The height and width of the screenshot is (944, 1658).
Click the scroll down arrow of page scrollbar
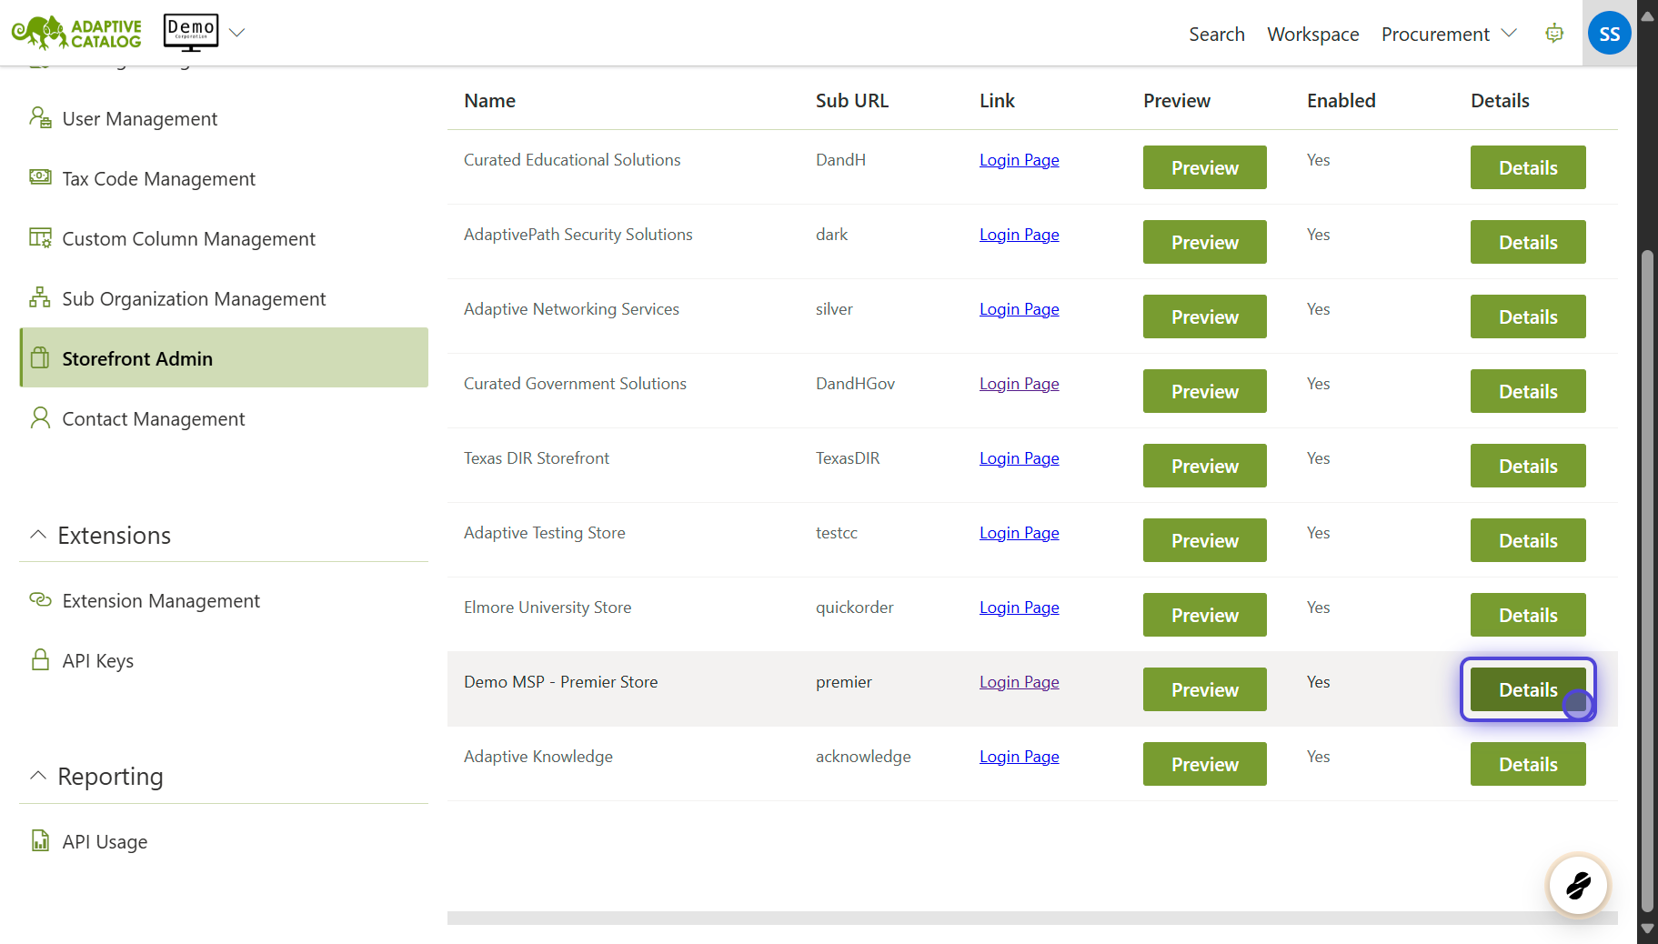click(x=1647, y=929)
